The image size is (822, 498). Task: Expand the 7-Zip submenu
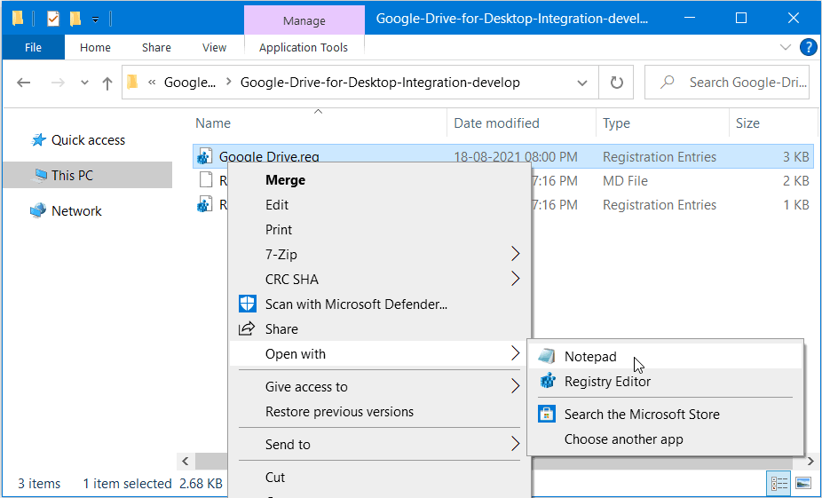[380, 254]
